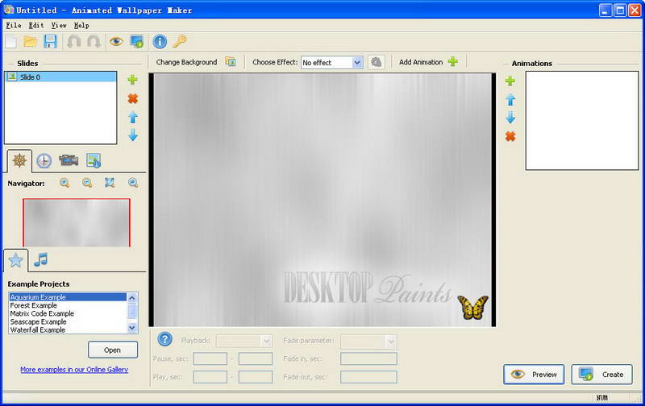Switch to the Navigator wheel tab
The image size is (645, 406).
tap(19, 160)
